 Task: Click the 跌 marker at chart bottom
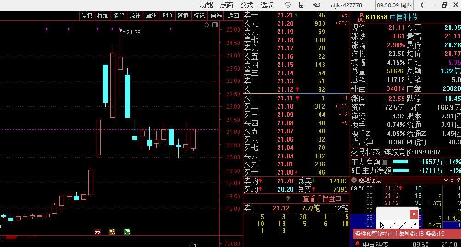127,232
